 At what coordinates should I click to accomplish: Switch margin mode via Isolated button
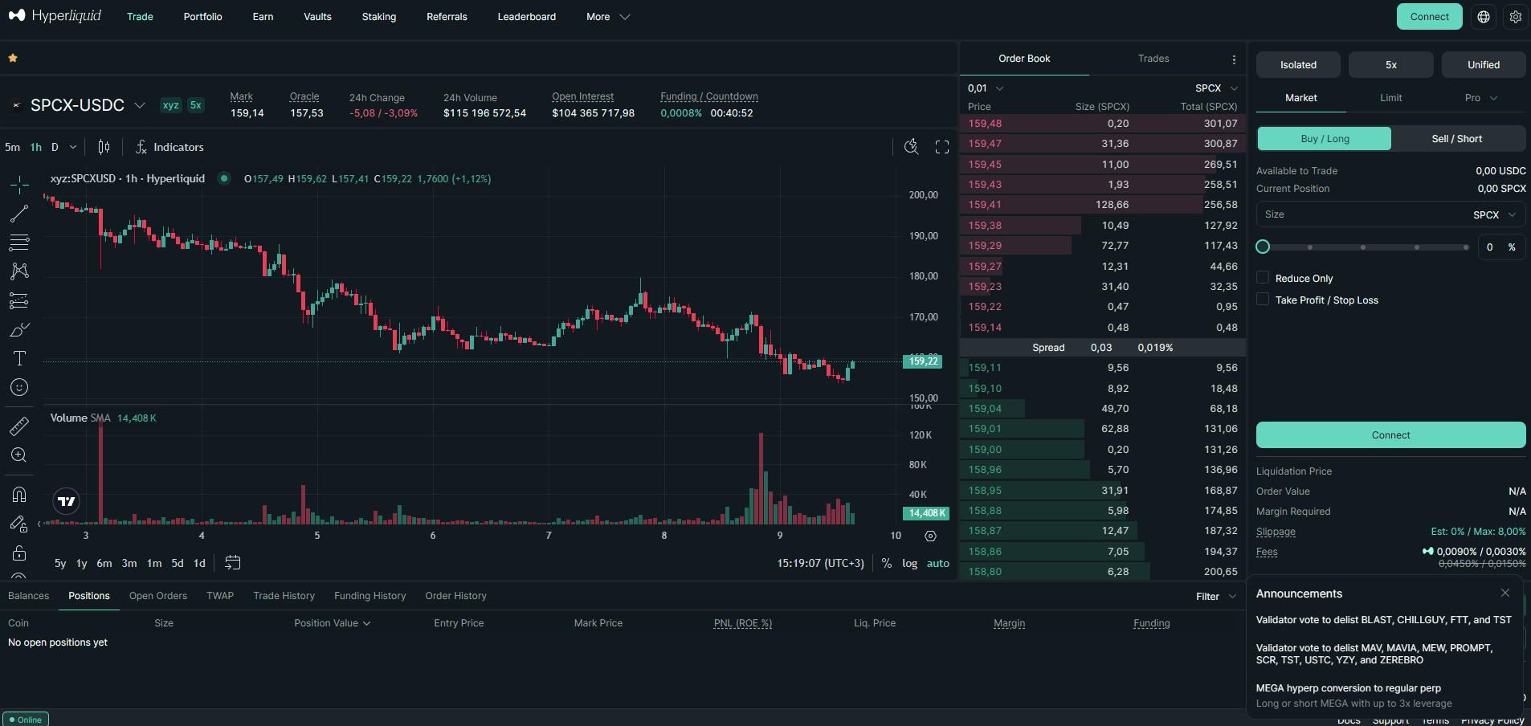pos(1298,64)
